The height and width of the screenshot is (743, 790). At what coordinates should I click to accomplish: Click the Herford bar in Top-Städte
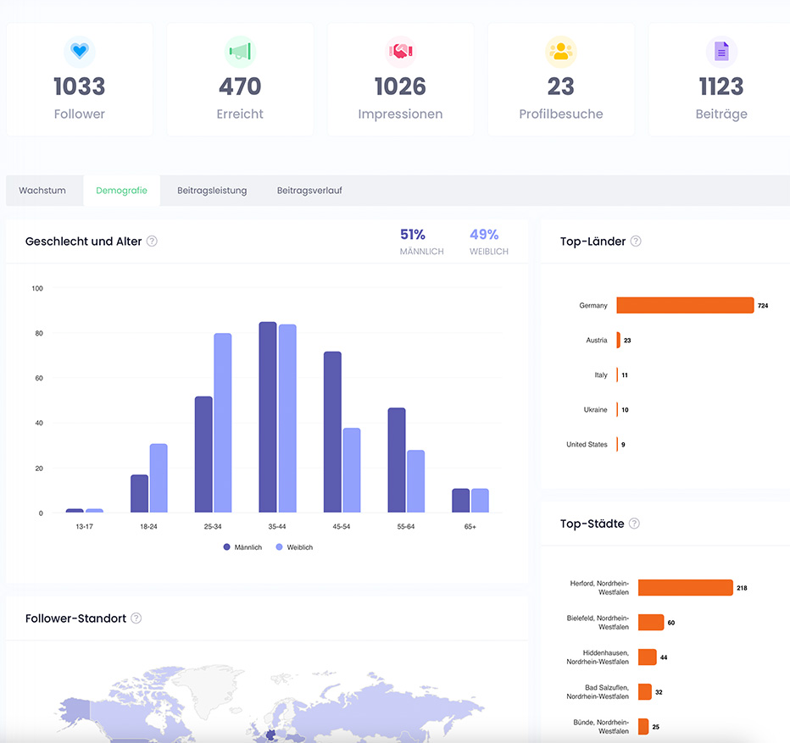click(x=685, y=587)
